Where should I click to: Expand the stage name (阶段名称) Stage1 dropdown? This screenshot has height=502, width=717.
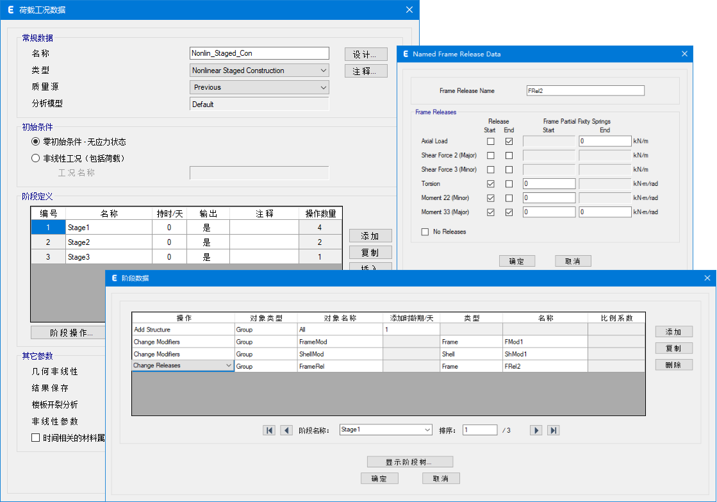click(x=386, y=430)
